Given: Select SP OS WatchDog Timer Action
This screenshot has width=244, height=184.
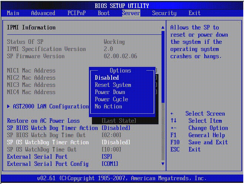Looking at the screenshot, I should [48, 142].
